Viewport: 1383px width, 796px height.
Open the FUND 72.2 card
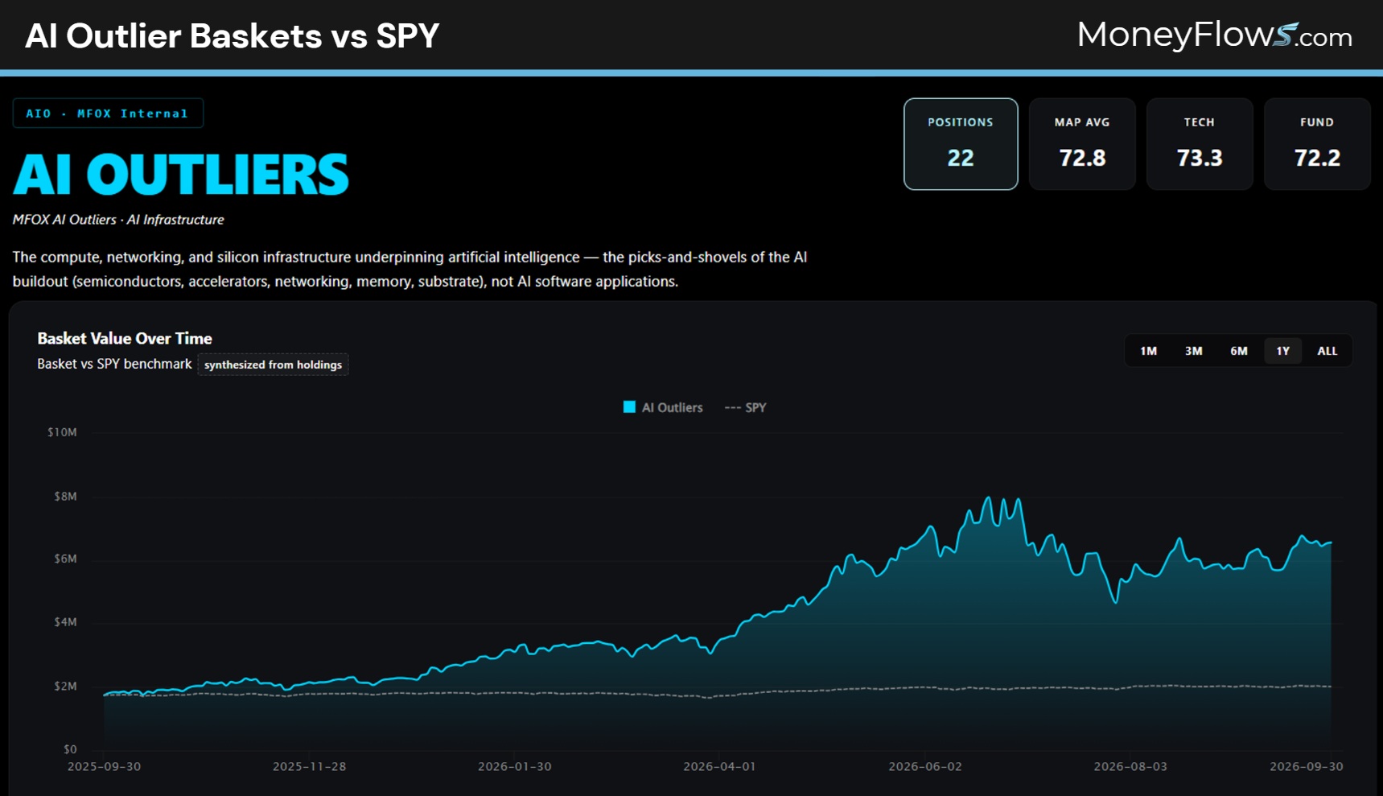click(1317, 144)
